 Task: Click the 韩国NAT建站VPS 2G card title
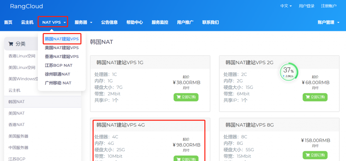tap(249, 62)
